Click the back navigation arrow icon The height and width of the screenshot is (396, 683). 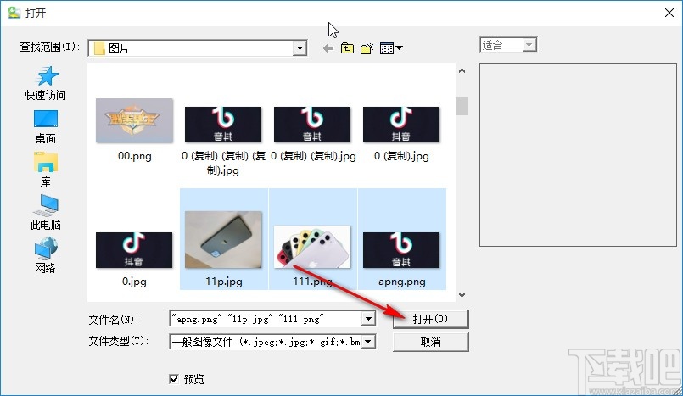[328, 48]
